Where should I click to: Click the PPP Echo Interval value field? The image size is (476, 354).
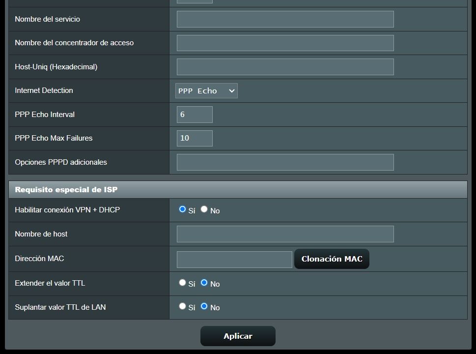pos(195,115)
